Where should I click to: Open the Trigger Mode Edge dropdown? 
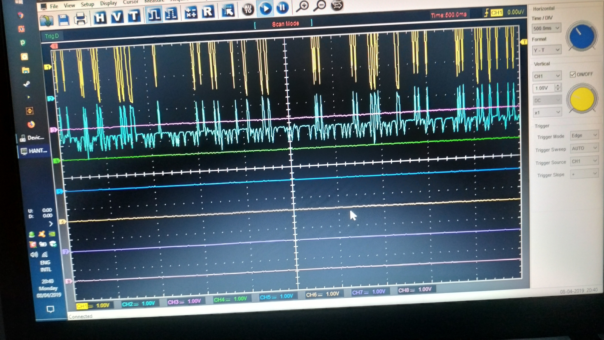(x=584, y=136)
